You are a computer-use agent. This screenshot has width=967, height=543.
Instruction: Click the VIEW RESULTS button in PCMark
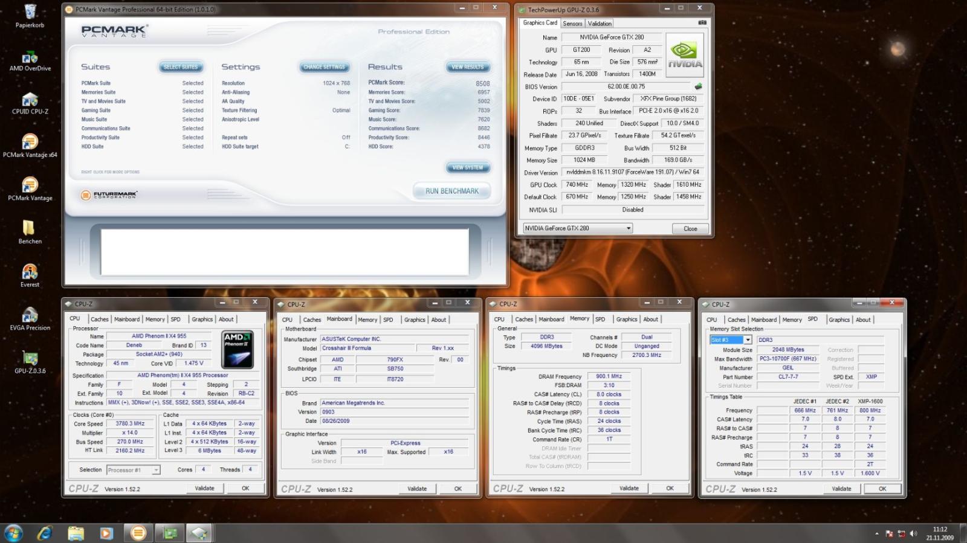[x=468, y=67]
